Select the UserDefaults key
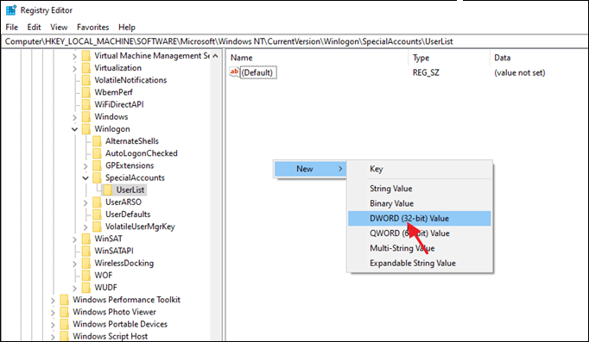 pyautogui.click(x=128, y=215)
